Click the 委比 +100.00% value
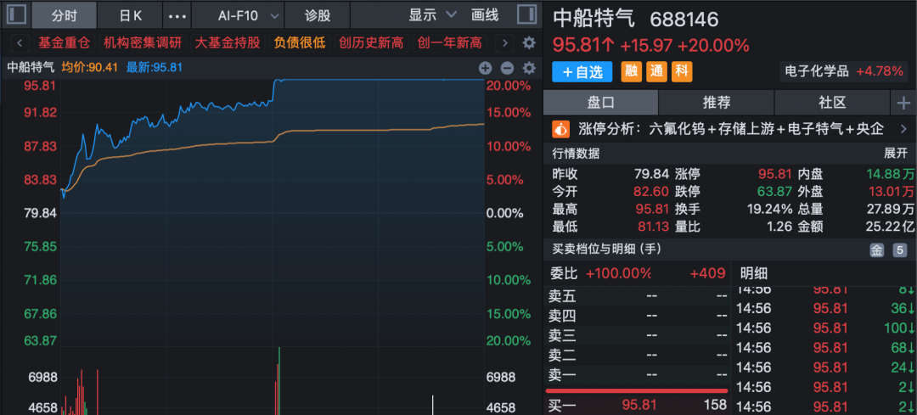The width and height of the screenshot is (917, 415). [x=619, y=273]
